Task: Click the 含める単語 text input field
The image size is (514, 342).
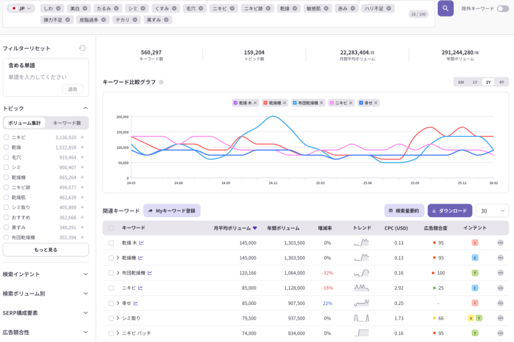Action: [x=46, y=77]
